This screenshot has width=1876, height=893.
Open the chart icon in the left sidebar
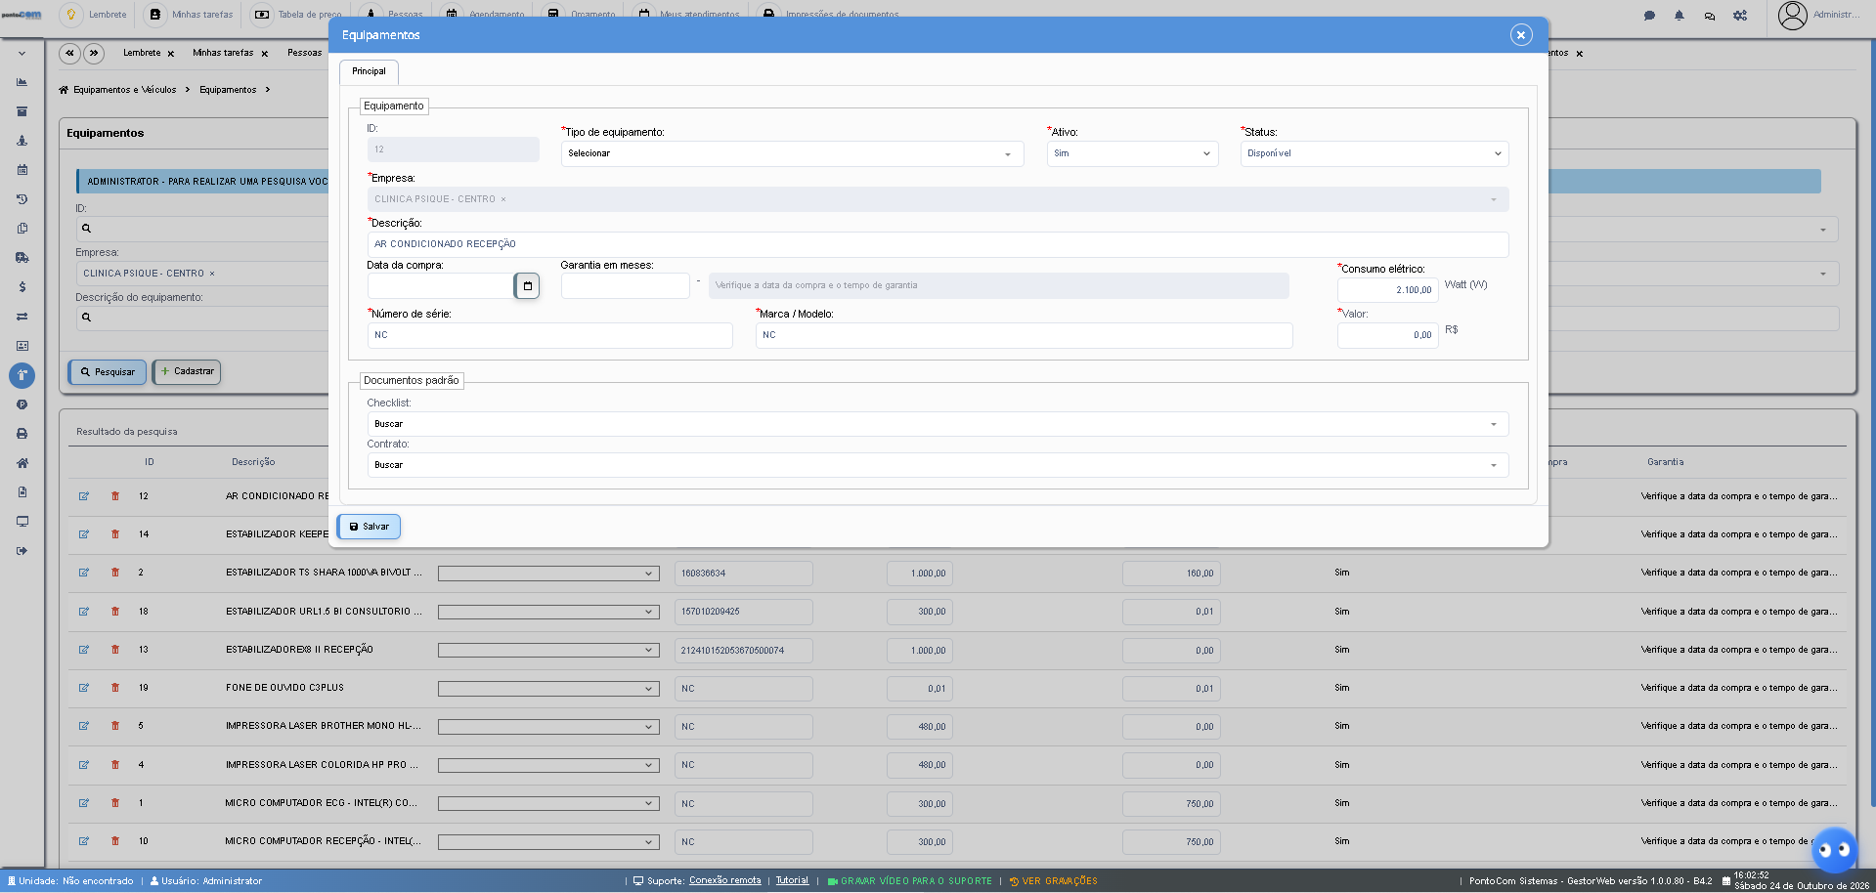(22, 82)
